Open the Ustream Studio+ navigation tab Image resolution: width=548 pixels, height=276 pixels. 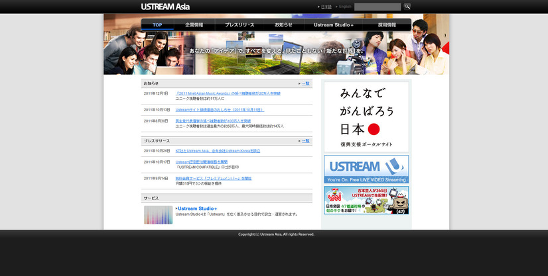coord(334,24)
